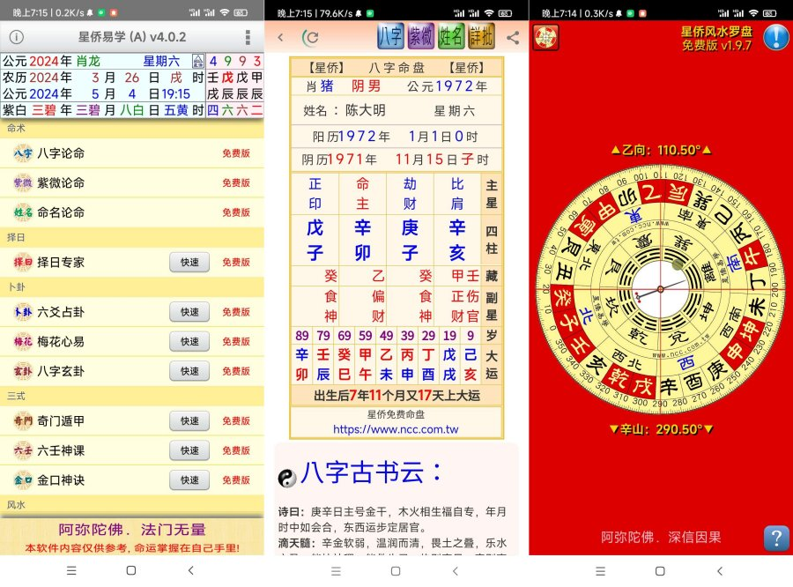Tap the info icon beside 星侨易学 title
The width and height of the screenshot is (793, 587).
[x=16, y=38]
